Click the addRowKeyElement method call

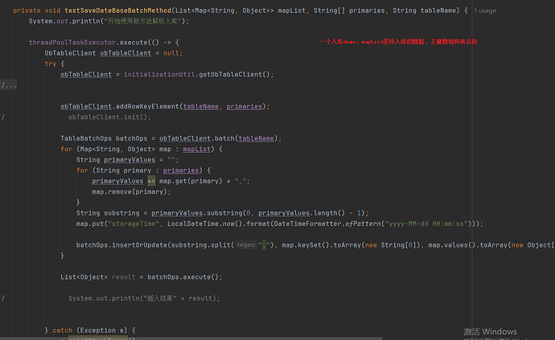coord(147,106)
